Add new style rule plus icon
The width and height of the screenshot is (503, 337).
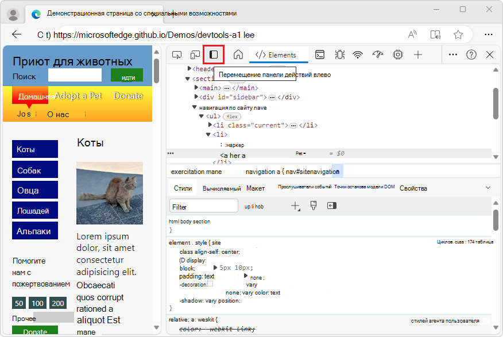click(x=295, y=206)
